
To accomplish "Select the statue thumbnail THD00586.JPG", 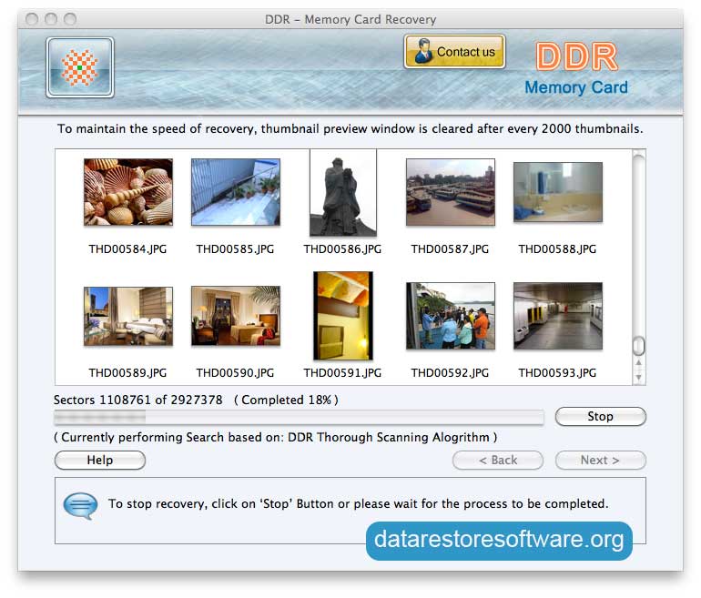I will (x=343, y=193).
